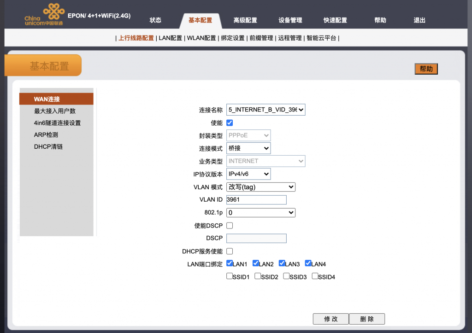The width and height of the screenshot is (472, 333).
Task: Open the 设备管理 tab
Action: [x=290, y=20]
